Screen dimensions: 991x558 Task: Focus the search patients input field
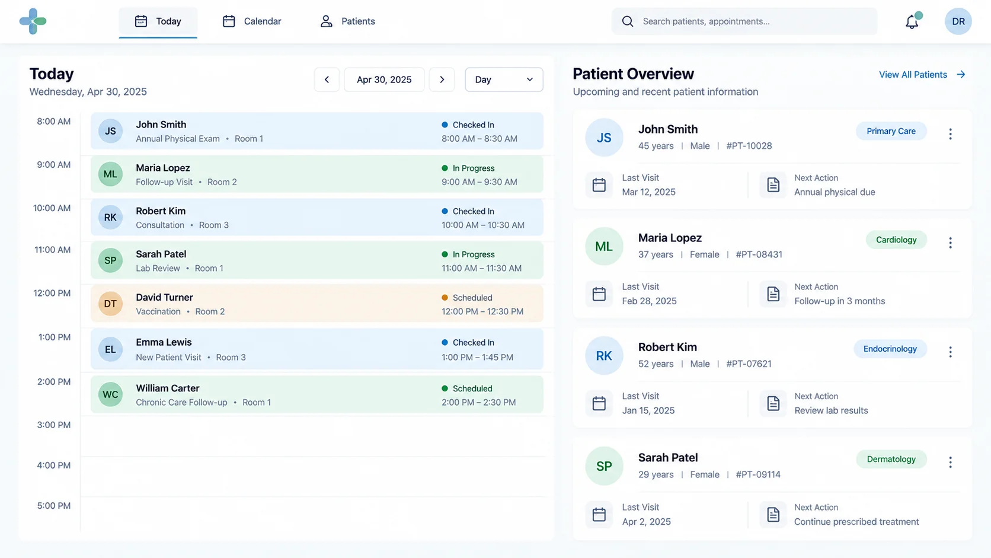(744, 21)
